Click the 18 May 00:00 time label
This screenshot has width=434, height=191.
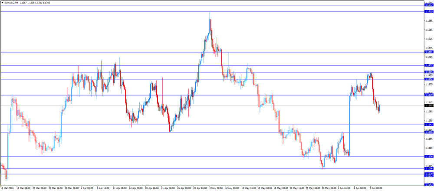(281, 188)
